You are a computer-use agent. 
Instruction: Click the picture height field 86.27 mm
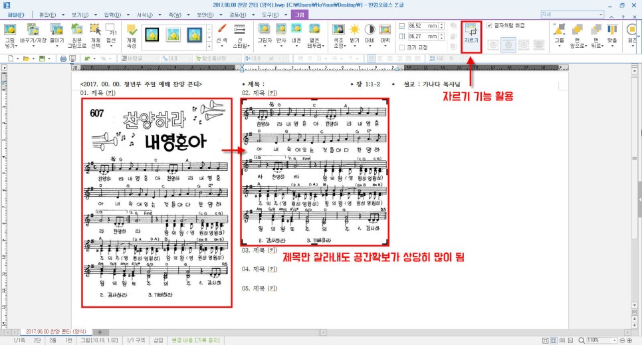423,37
